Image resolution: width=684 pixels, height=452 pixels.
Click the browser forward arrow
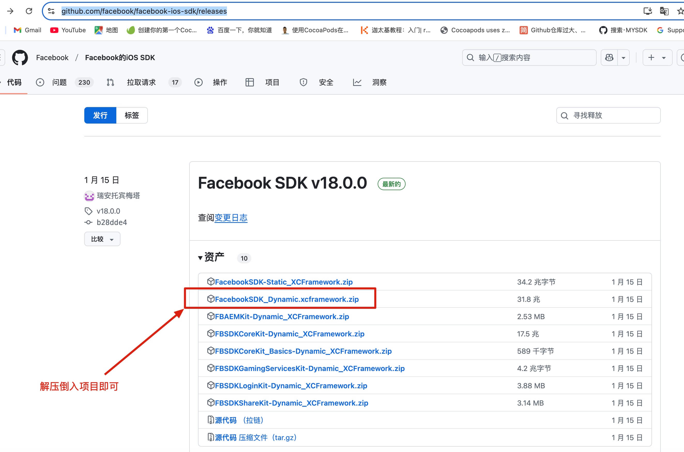[x=10, y=11]
